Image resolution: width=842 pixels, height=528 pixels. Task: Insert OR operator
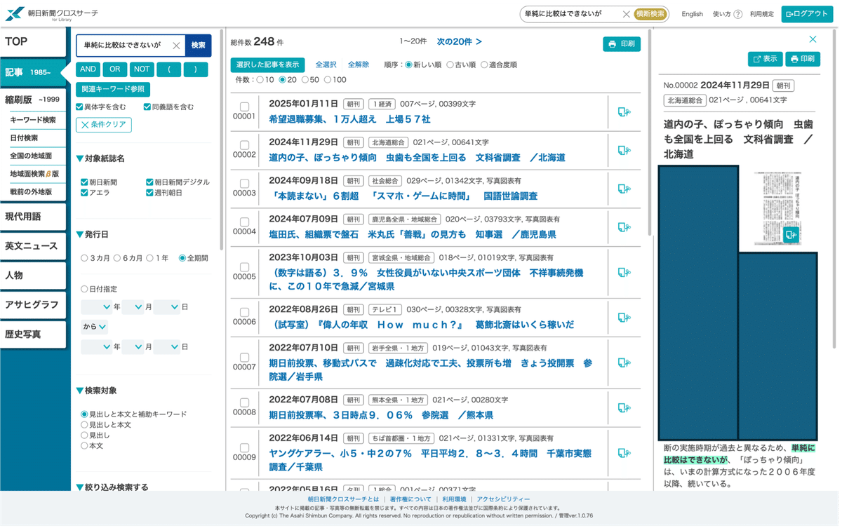coord(115,69)
